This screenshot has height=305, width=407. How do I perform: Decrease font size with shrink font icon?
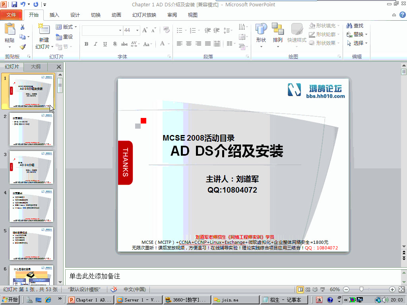tap(154, 30)
